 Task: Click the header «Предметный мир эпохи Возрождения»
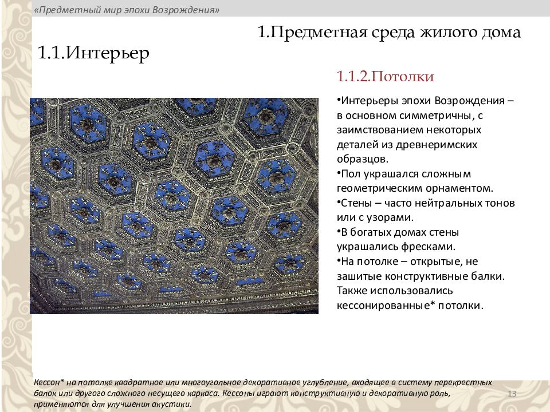coord(127,10)
